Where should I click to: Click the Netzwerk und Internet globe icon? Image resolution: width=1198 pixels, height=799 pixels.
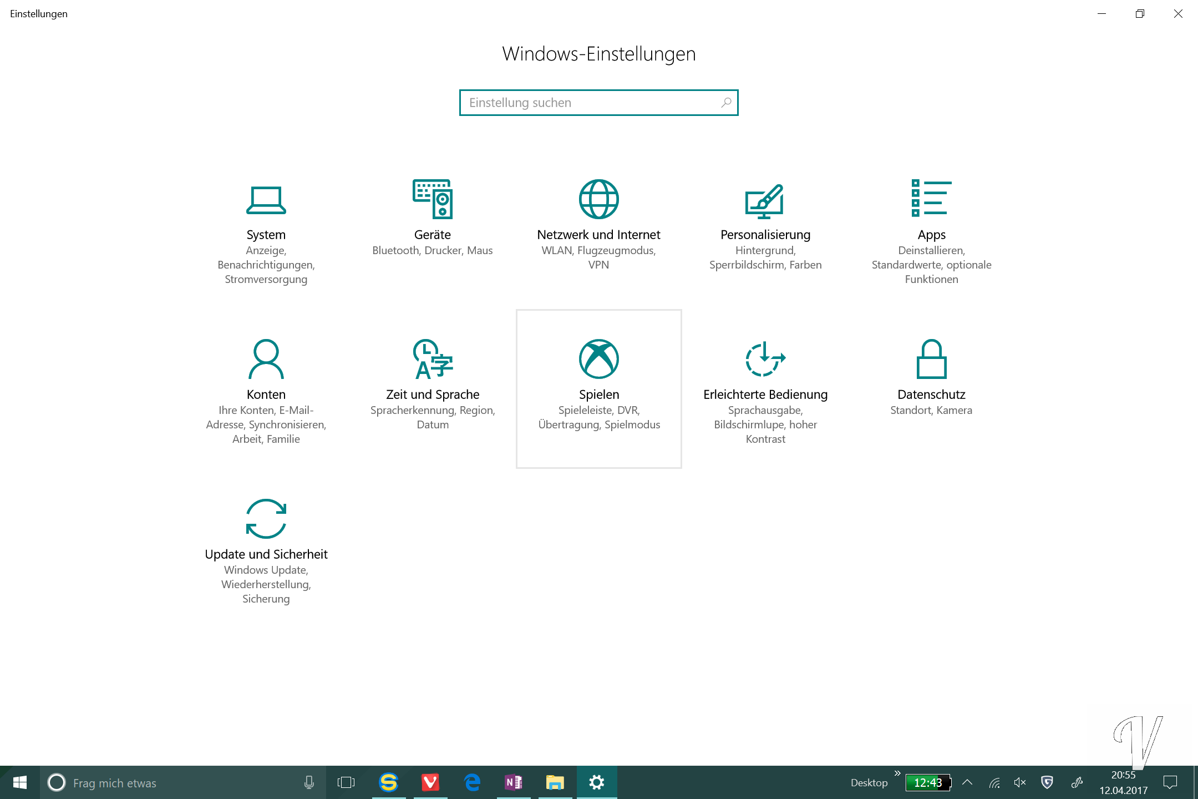pyautogui.click(x=598, y=199)
